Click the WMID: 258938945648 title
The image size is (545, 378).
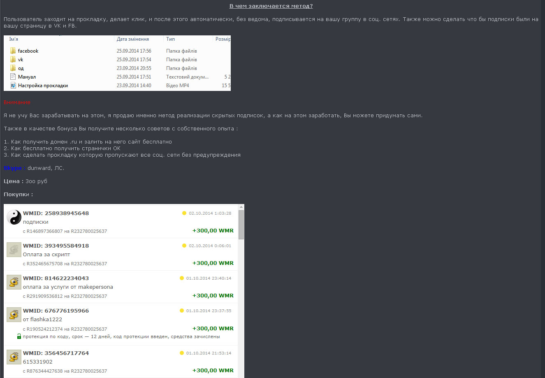click(x=56, y=213)
